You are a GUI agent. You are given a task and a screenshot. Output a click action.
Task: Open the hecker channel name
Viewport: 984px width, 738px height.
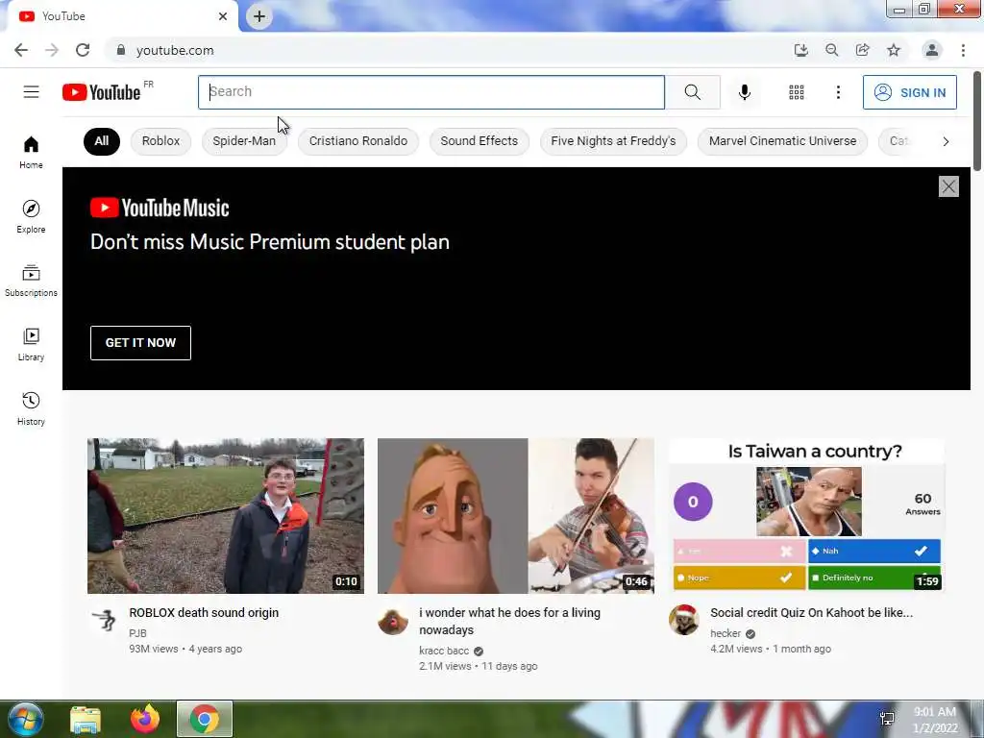[726, 633]
